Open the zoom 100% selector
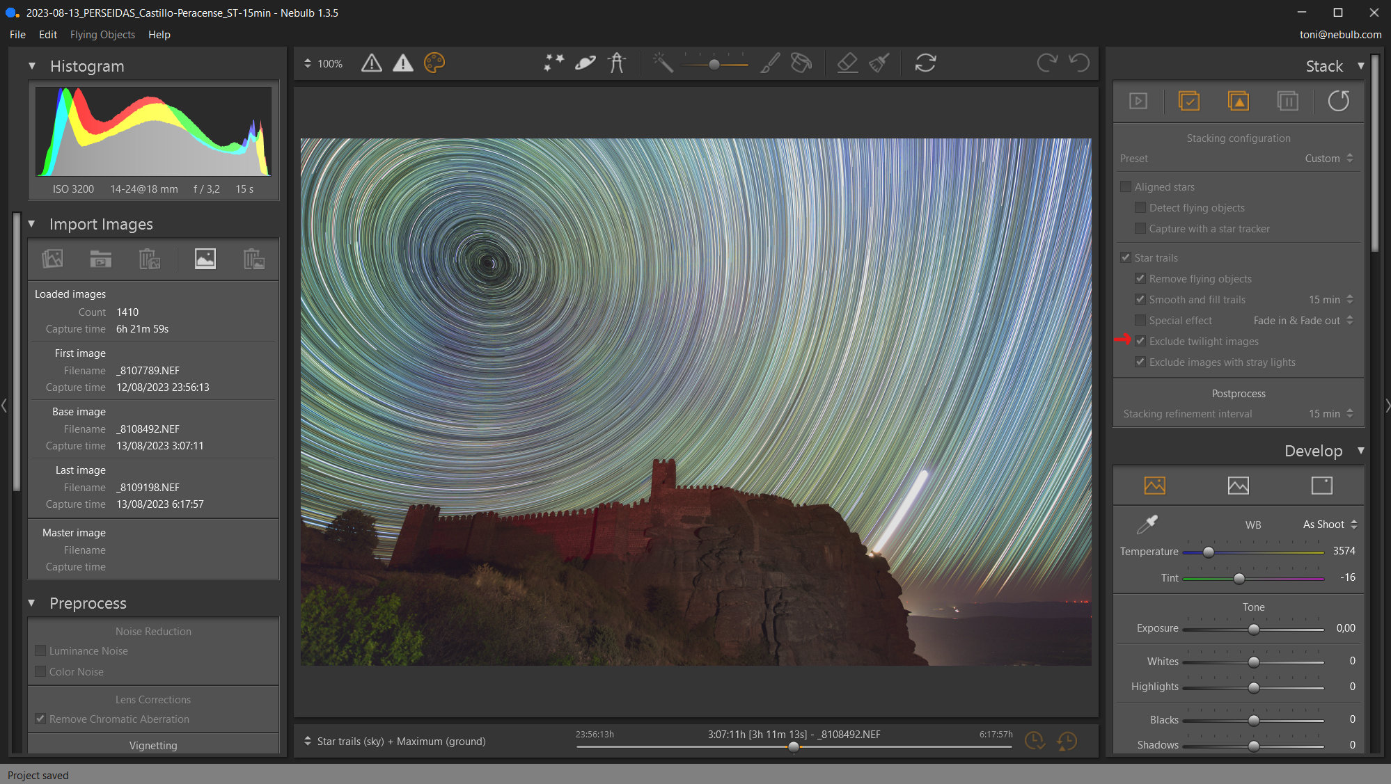This screenshot has height=784, width=1391. (324, 63)
